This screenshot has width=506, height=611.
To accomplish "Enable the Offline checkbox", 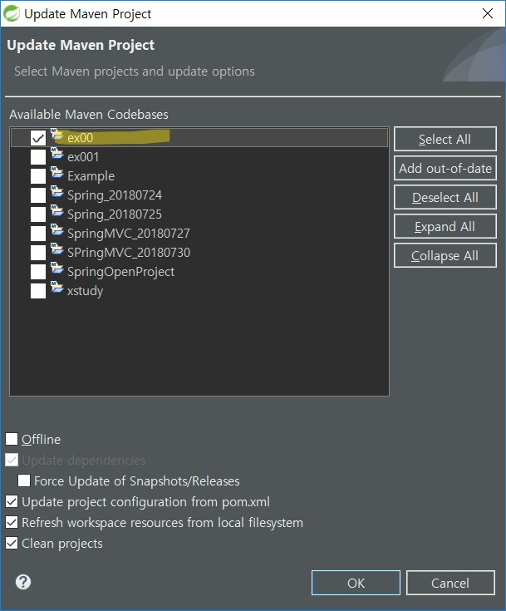I will [12, 439].
